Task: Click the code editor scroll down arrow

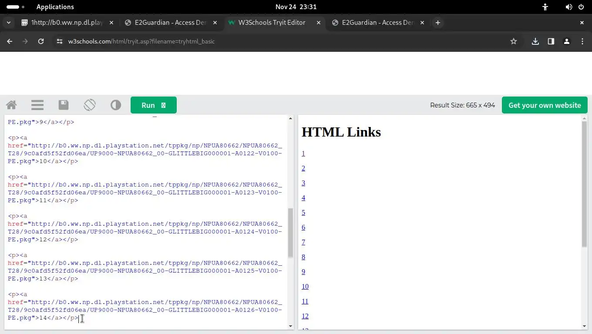Action: pos(290,326)
